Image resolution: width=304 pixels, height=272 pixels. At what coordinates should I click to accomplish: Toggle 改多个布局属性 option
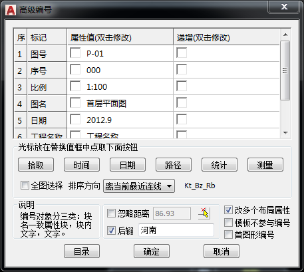(x=228, y=209)
